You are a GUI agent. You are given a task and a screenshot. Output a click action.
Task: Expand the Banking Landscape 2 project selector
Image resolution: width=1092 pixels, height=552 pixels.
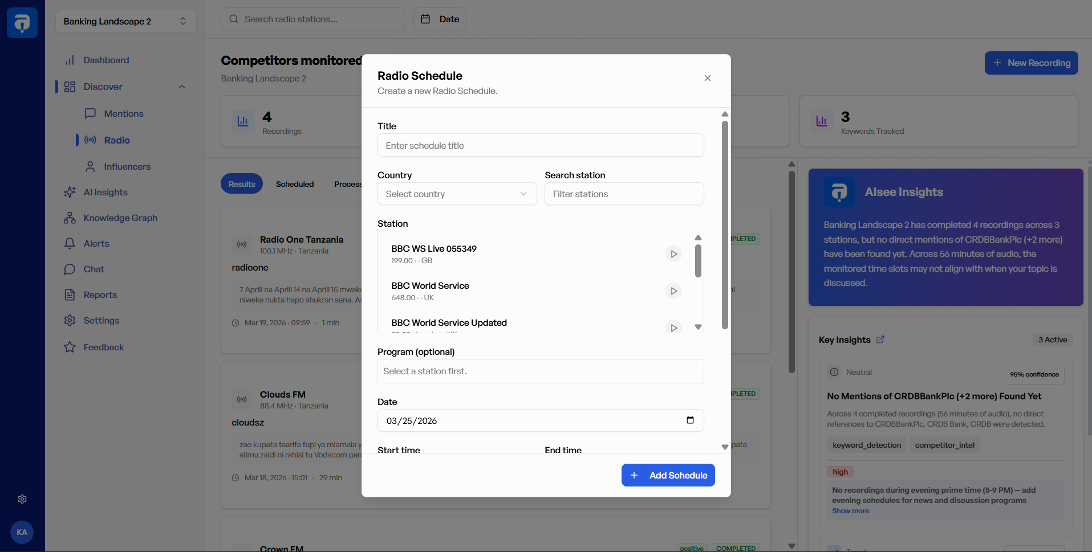point(125,22)
